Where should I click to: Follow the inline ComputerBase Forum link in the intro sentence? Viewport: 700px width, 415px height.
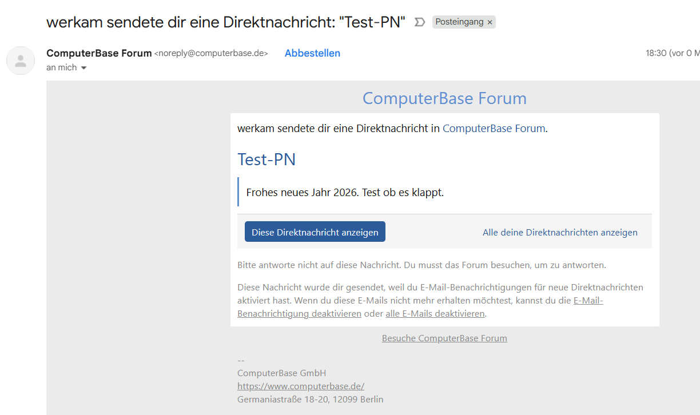tap(494, 128)
